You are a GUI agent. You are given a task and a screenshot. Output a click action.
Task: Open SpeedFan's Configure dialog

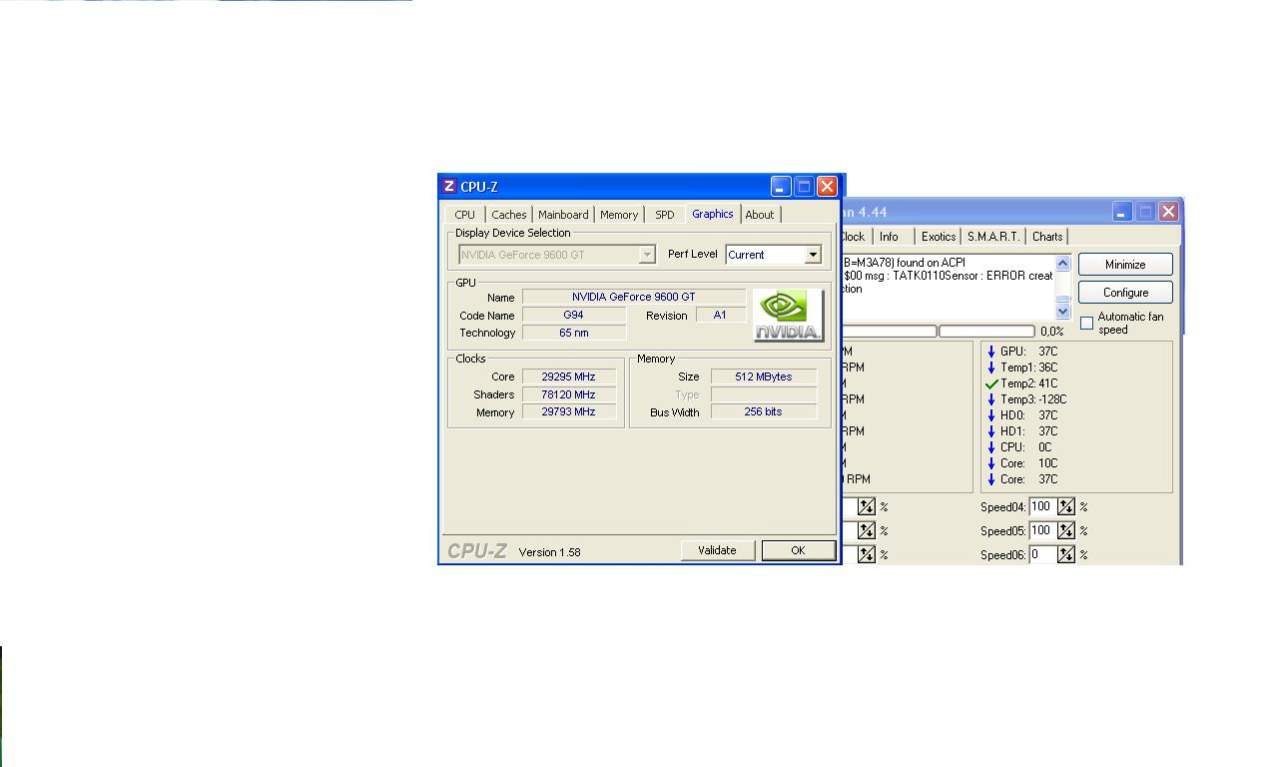click(1125, 293)
